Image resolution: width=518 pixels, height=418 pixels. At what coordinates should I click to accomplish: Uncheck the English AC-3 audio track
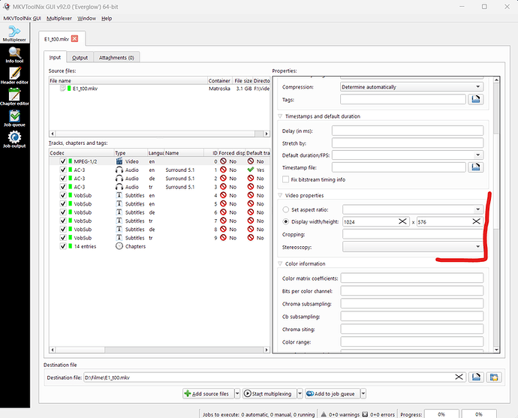[63, 170]
